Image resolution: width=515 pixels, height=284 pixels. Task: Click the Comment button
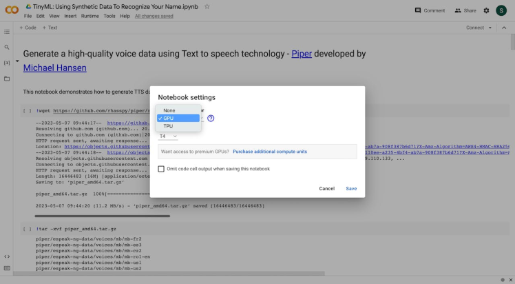[430, 10]
